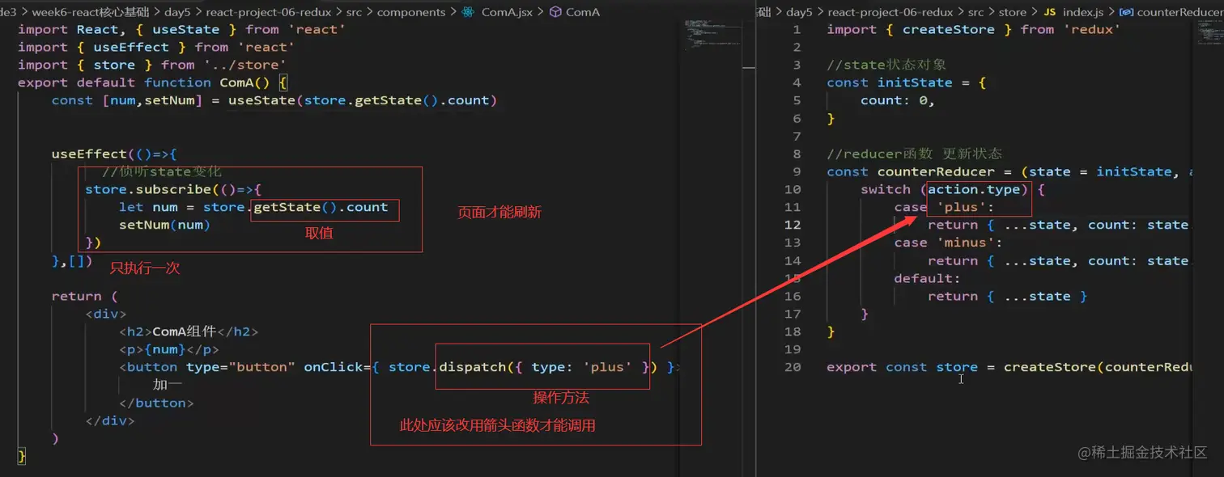Screen dimensions: 1224x477
Task: Open right pane day5 breadcrumb
Action: pos(799,12)
